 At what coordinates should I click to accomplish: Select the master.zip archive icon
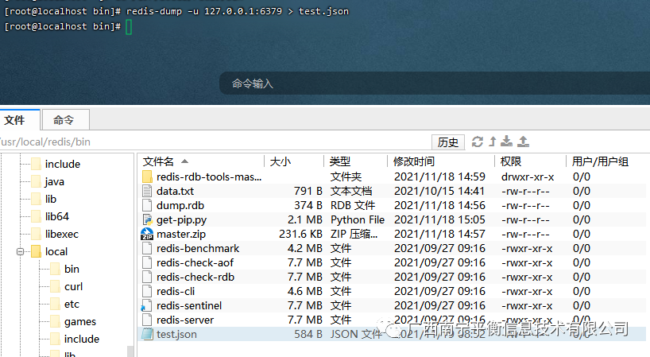pyautogui.click(x=147, y=235)
